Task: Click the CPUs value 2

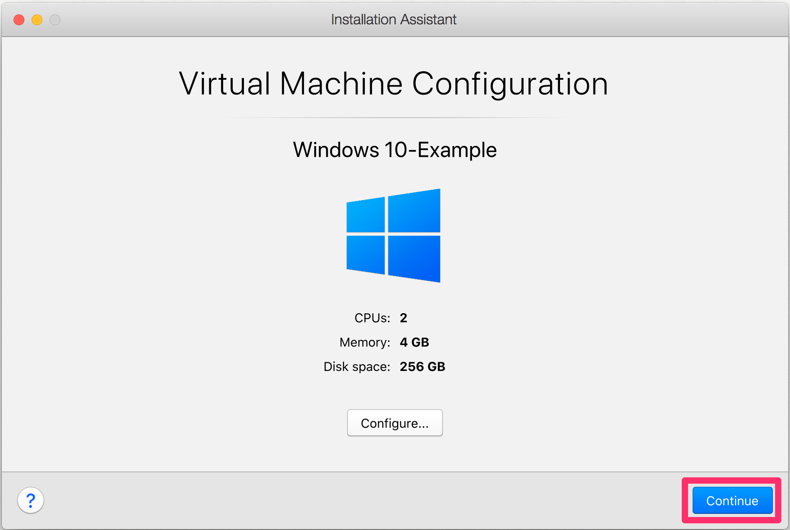Action: (404, 318)
